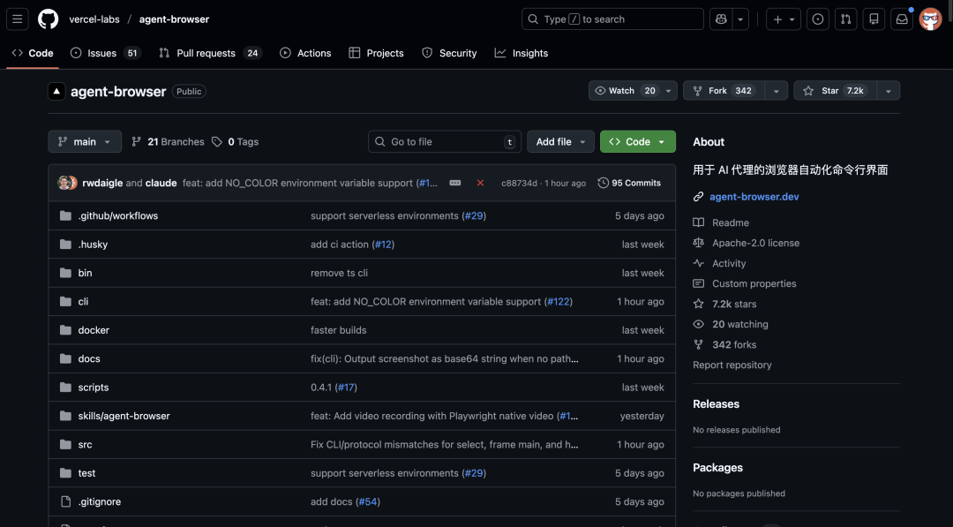Viewport: 953px width, 527px height.
Task: Open the green Code dropdown
Action: pyautogui.click(x=638, y=141)
